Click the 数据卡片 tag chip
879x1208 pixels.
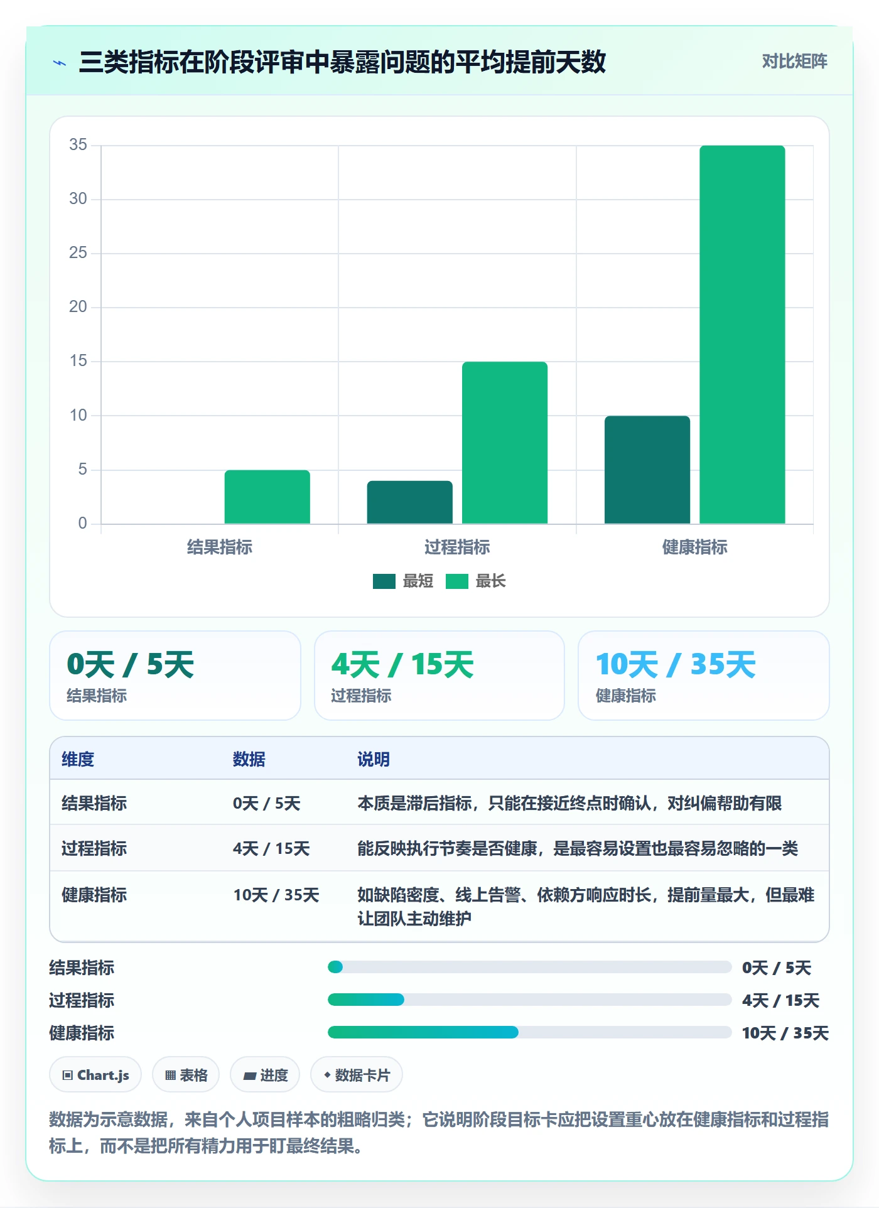click(357, 1075)
